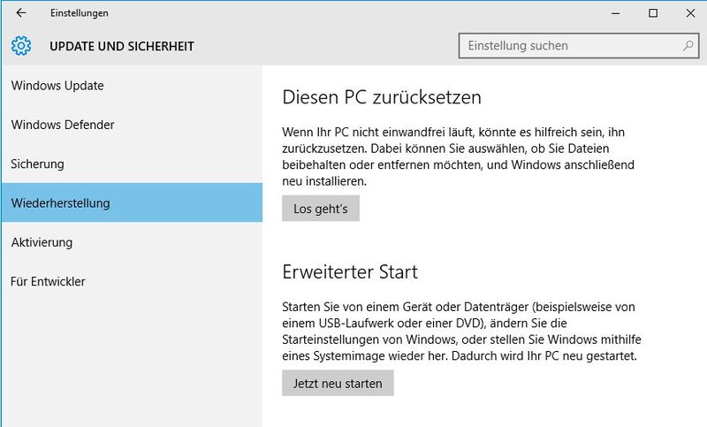The width and height of the screenshot is (707, 427).
Task: Open Aktivierung section
Action: 132,242
